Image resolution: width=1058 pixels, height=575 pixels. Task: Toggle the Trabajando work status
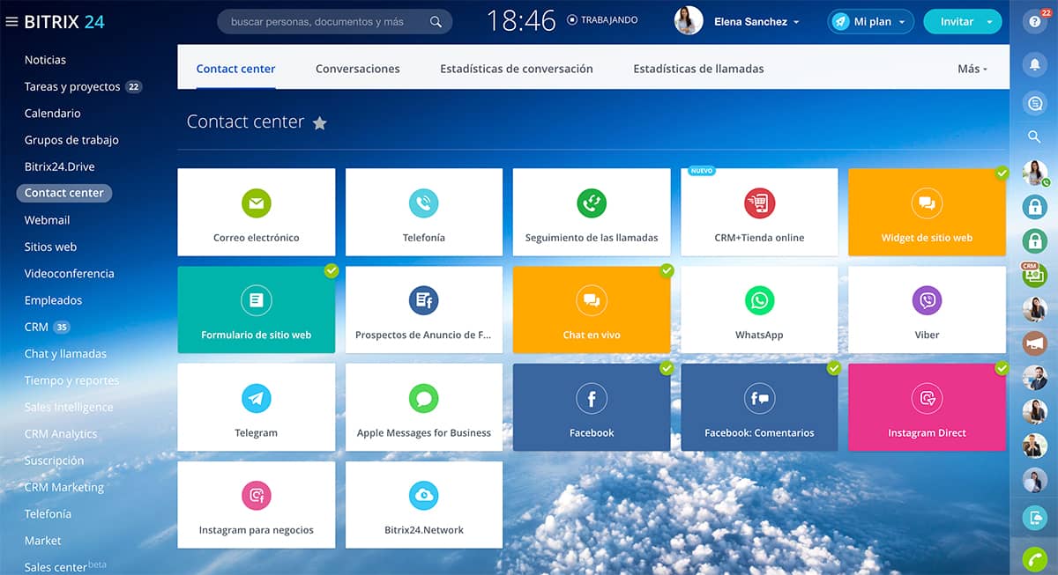602,20
